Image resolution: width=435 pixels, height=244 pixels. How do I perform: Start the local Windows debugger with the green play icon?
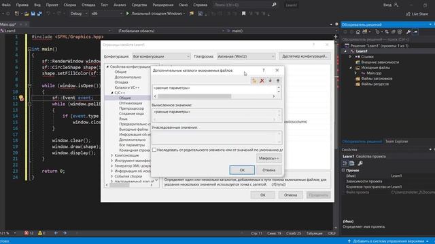(x=128, y=14)
